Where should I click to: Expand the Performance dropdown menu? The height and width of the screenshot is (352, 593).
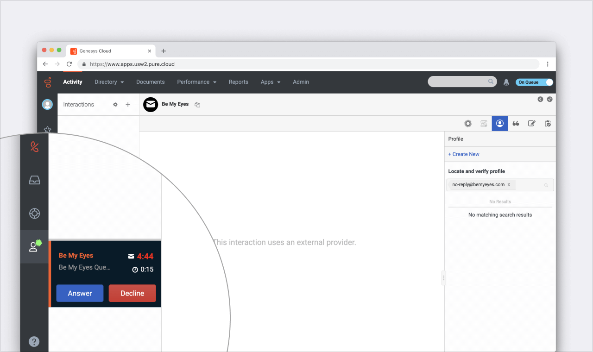point(197,82)
